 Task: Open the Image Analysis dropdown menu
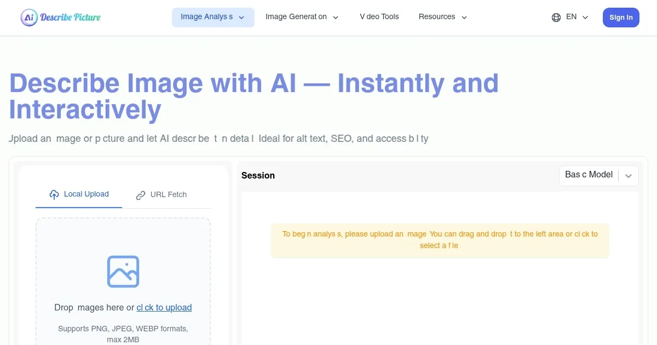click(x=207, y=17)
